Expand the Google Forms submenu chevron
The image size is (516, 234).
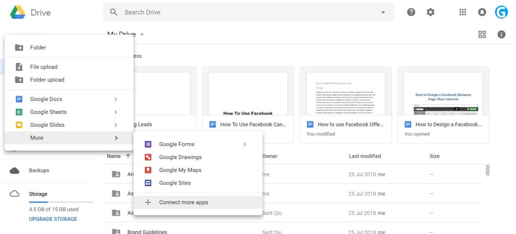[x=244, y=144]
